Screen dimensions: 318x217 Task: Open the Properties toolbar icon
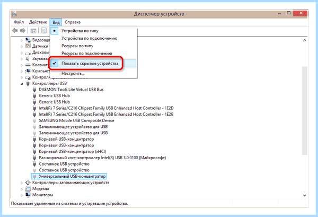pos(44,31)
